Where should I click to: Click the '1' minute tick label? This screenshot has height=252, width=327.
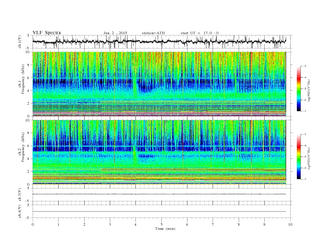pyautogui.click(x=59, y=224)
